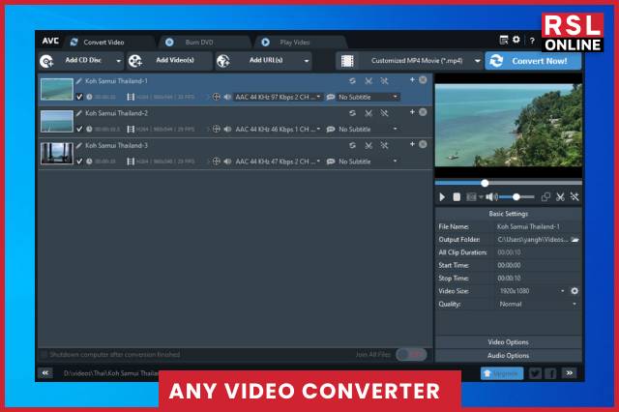Expand the Audio Options section
Viewport: 619px width, 412px height.
(508, 356)
